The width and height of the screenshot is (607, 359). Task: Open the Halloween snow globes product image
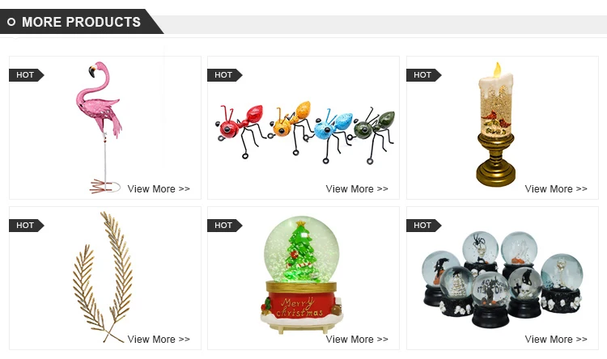coord(502,278)
